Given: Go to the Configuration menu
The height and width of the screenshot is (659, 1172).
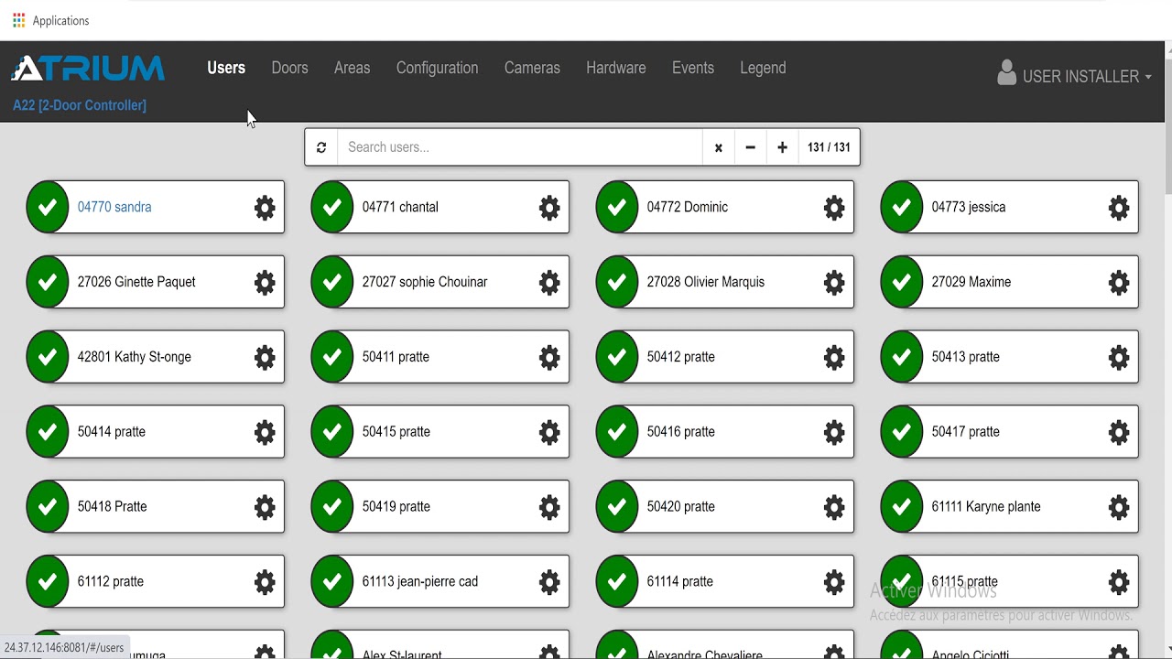Looking at the screenshot, I should [437, 68].
